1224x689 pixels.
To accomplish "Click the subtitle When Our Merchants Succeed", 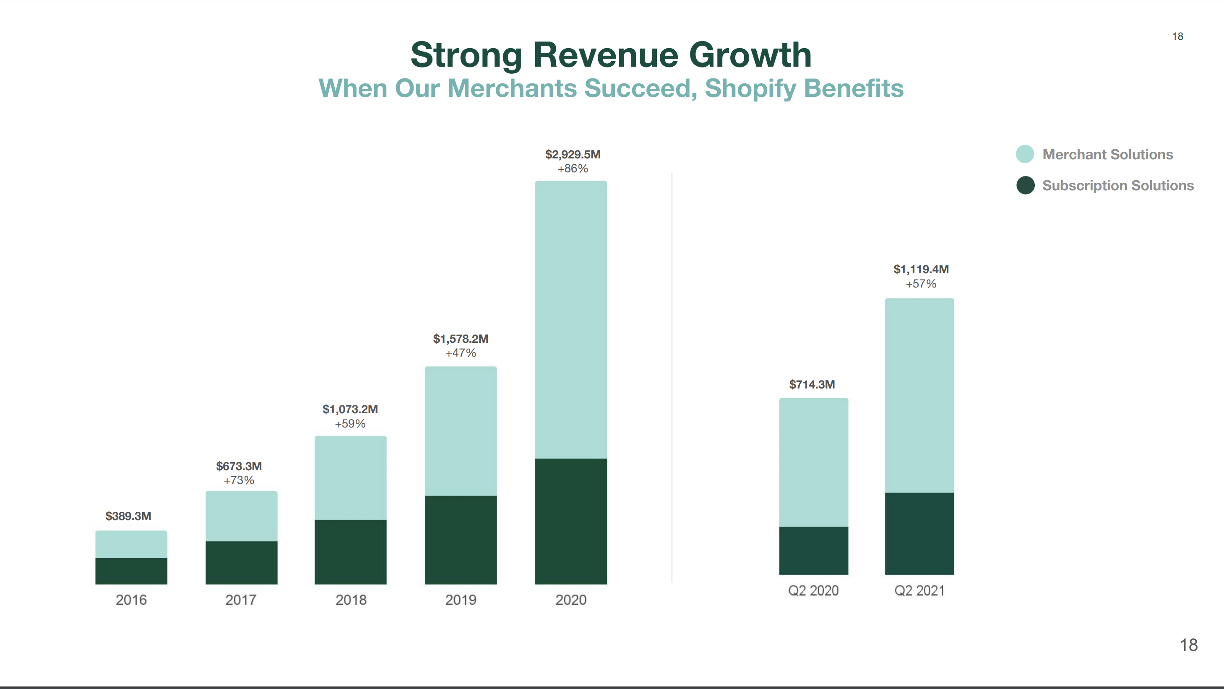I will [611, 89].
